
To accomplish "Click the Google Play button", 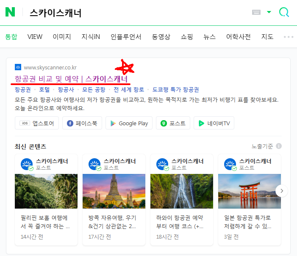I will tap(129, 123).
